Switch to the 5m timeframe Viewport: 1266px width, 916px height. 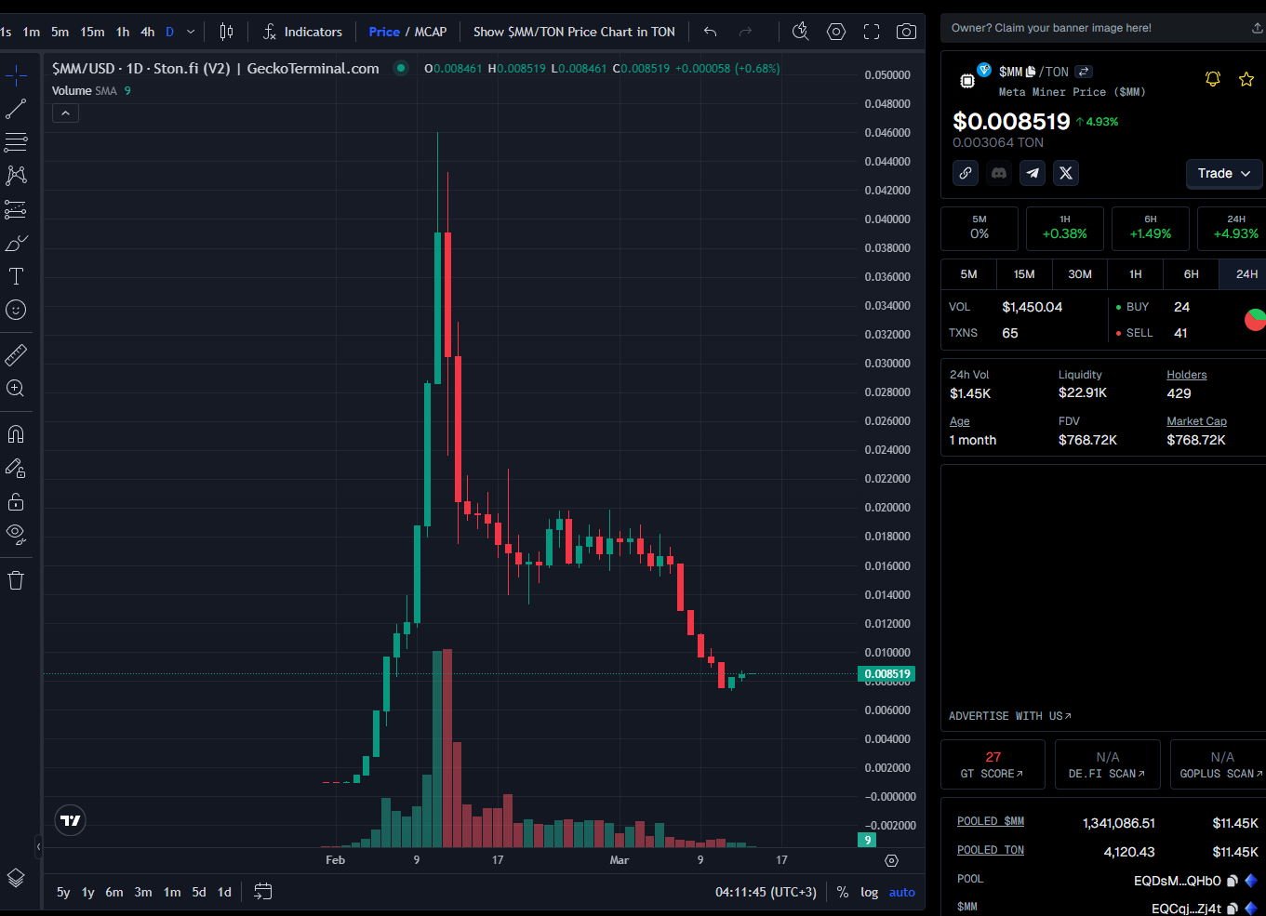(60, 32)
